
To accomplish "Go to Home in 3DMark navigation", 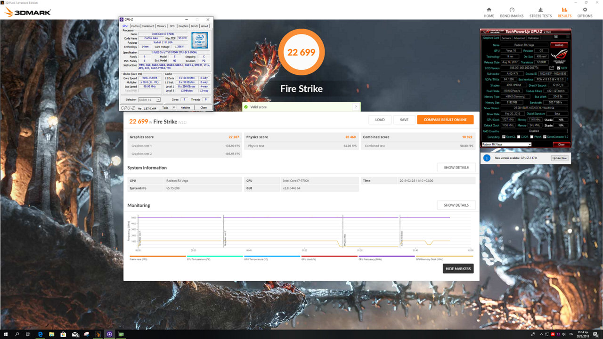I will [x=489, y=13].
